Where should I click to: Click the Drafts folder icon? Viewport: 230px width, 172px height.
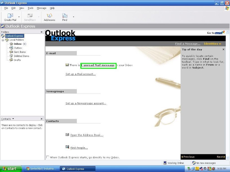[11, 60]
